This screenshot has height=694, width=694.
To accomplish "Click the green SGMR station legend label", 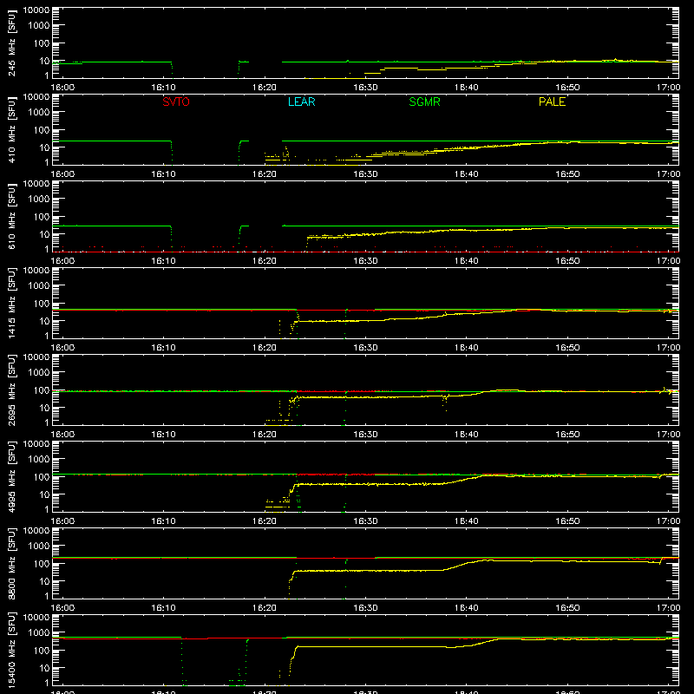I will click(424, 101).
